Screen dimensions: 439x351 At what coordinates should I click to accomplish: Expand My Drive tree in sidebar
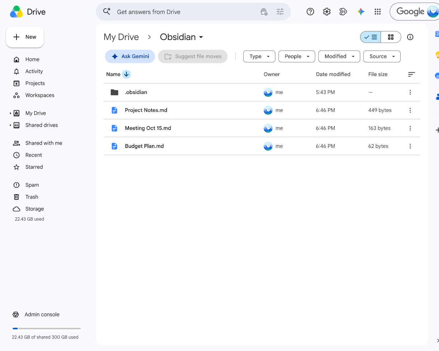coord(10,113)
